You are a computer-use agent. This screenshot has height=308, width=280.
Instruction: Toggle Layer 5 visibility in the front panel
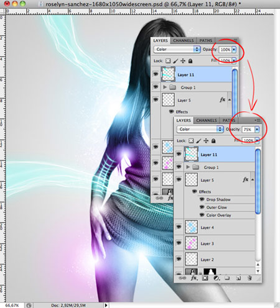pyautogui.click(x=179, y=179)
